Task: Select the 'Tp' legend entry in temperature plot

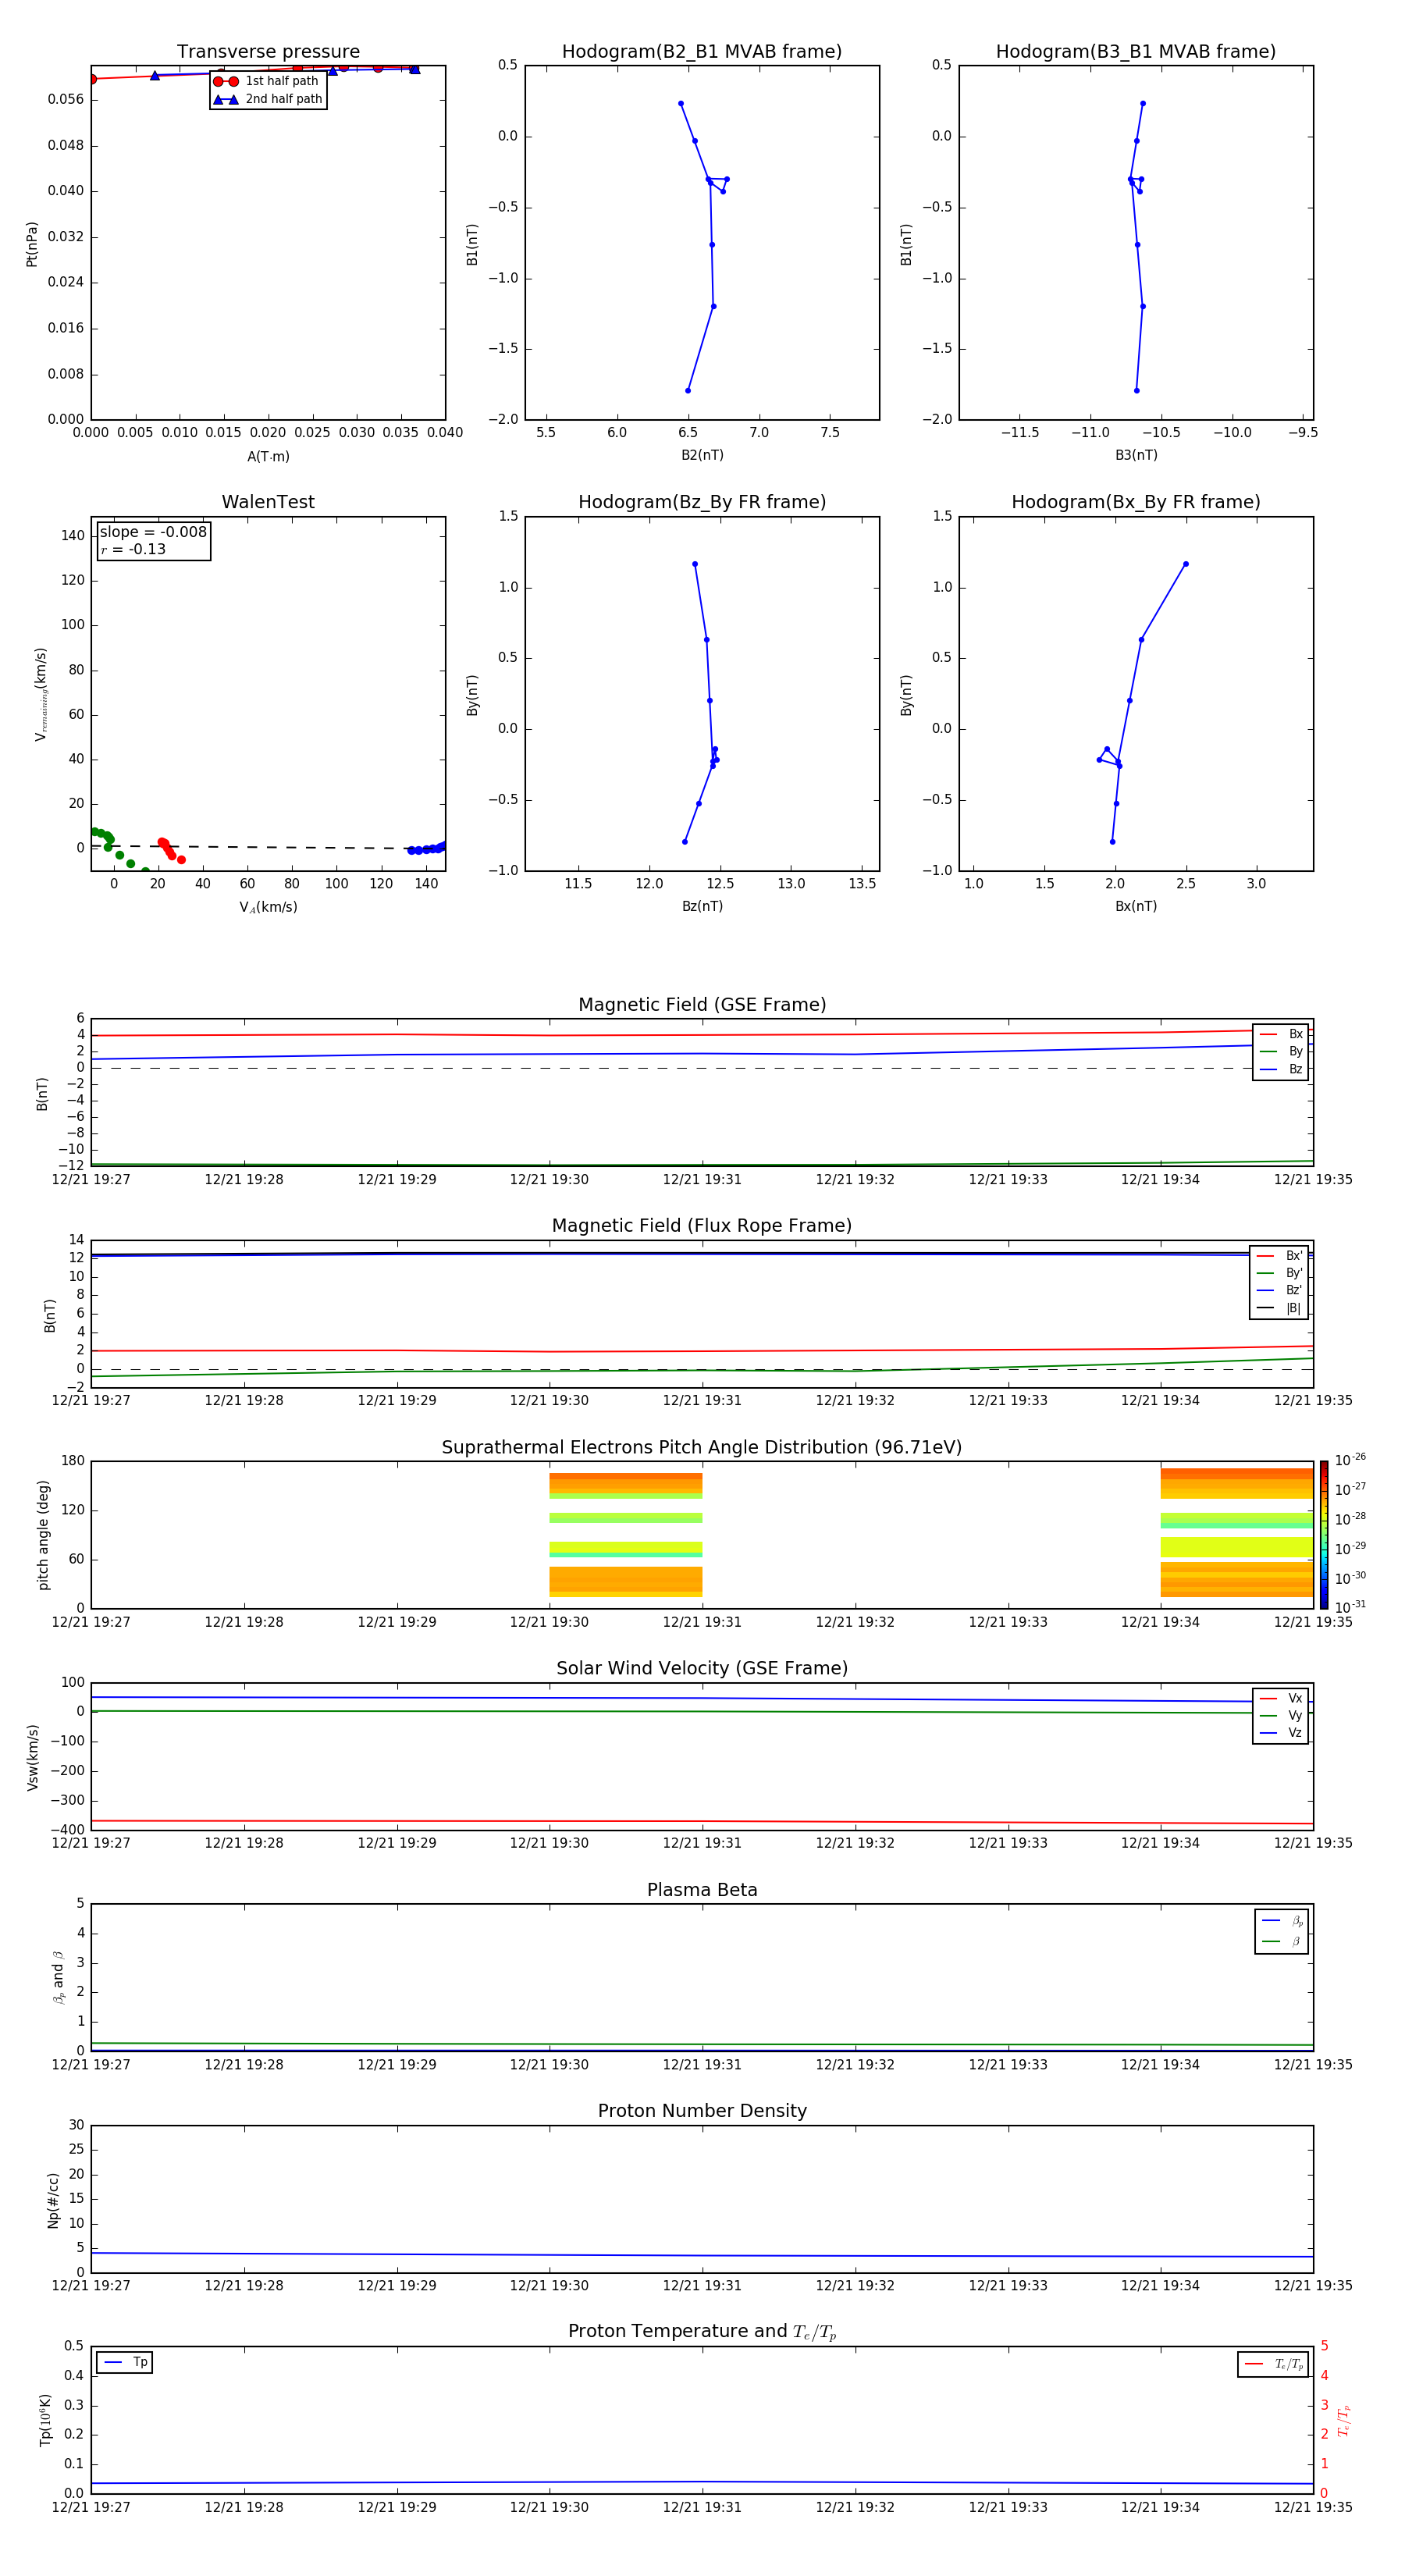Action: click(125, 2362)
